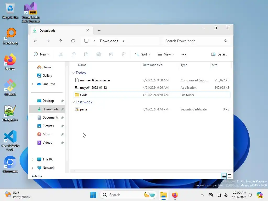Click the PC monitor icon in address bar

(86, 41)
